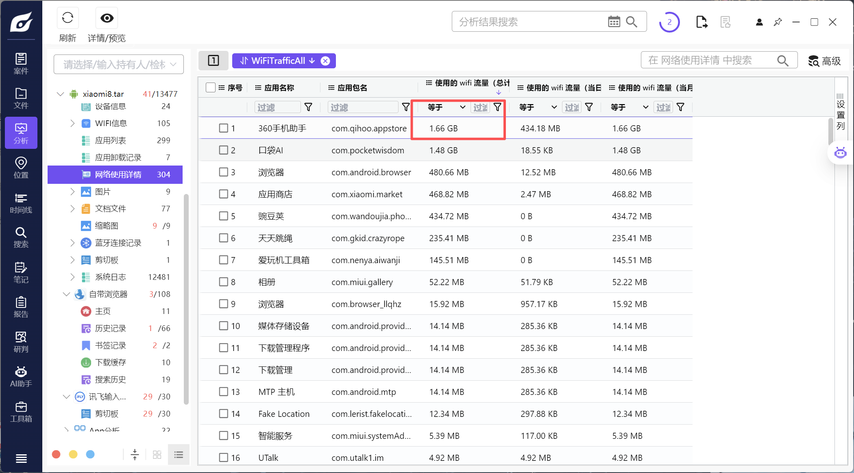Sort by 应用名称 column header
854x473 pixels.
click(x=279, y=87)
